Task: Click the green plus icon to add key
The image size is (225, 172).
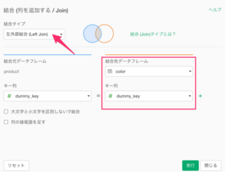Action: point(200,96)
